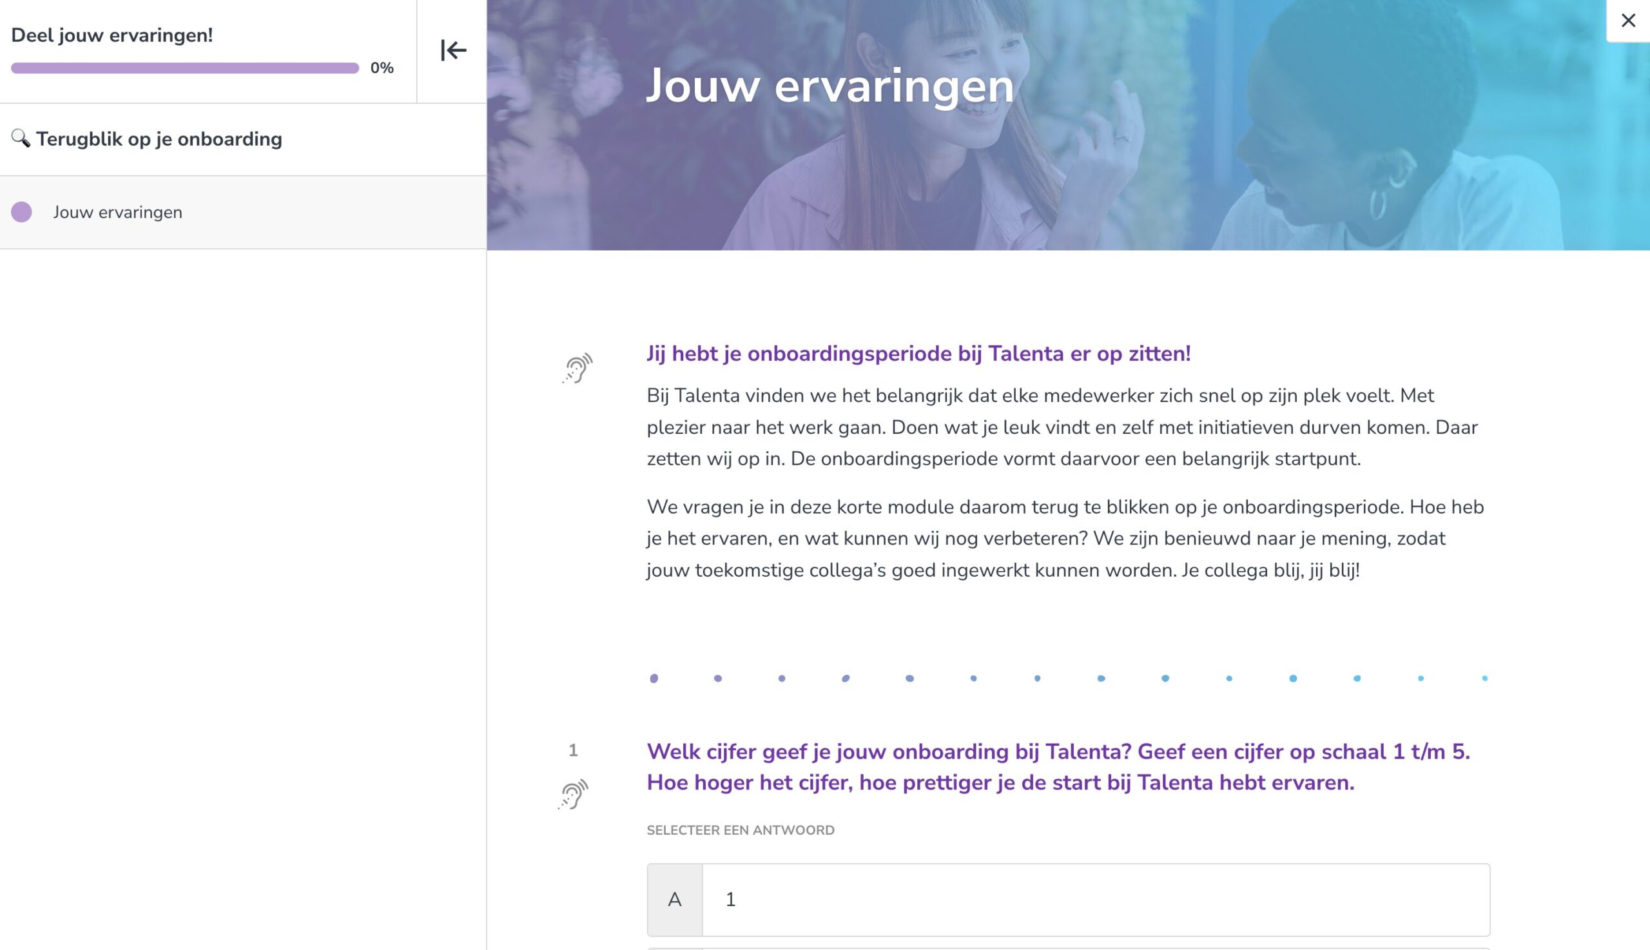Image resolution: width=1650 pixels, height=950 pixels.
Task: Click the question number 1 marker
Action: point(573,750)
